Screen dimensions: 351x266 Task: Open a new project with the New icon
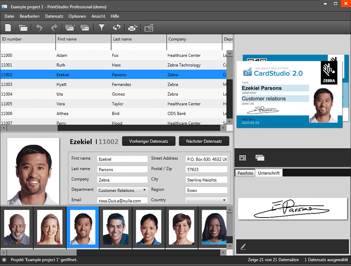8,27
